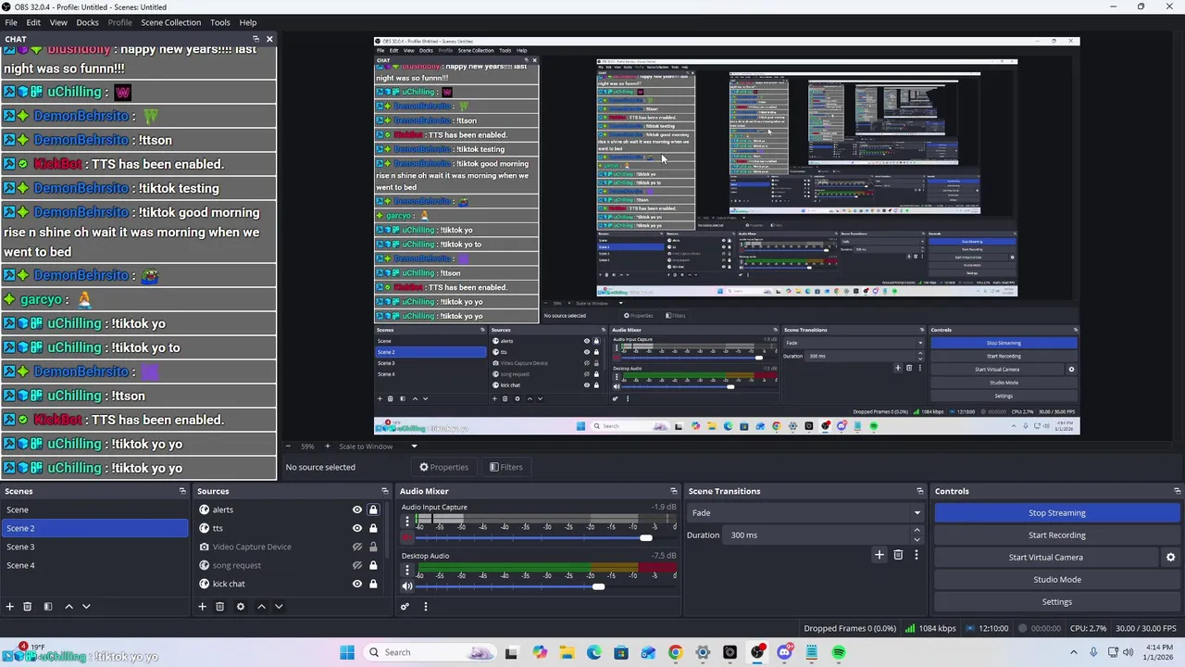Close the Chat dock
Viewport: 1185px width, 667px height.
coord(269,39)
